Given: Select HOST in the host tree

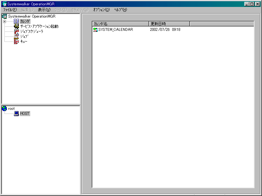Looking at the screenshot, I should coord(25,114).
